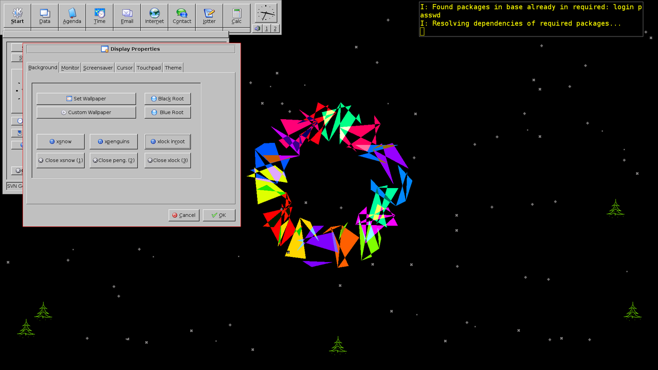Screen dimensions: 658x370
Task: Switch to workspace 2 in the pager
Action: pyautogui.click(x=274, y=28)
